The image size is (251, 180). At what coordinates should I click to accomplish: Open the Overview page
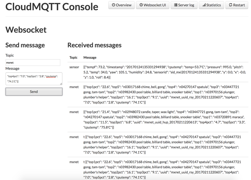click(x=121, y=5)
